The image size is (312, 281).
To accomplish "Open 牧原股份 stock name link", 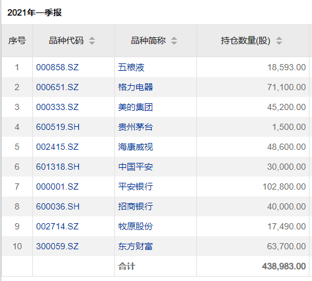I will pyautogui.click(x=135, y=226).
